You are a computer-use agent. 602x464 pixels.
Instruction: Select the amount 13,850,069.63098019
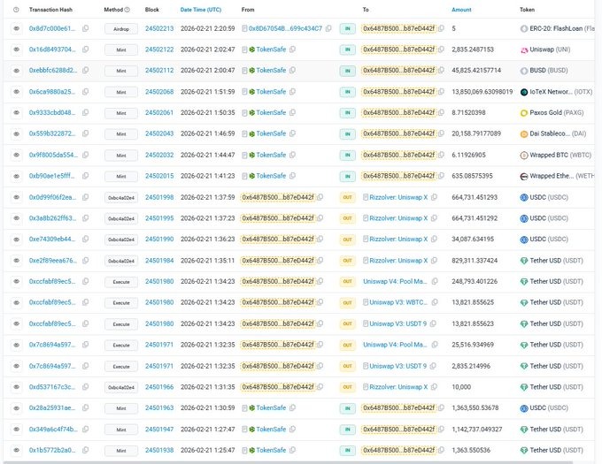point(482,92)
